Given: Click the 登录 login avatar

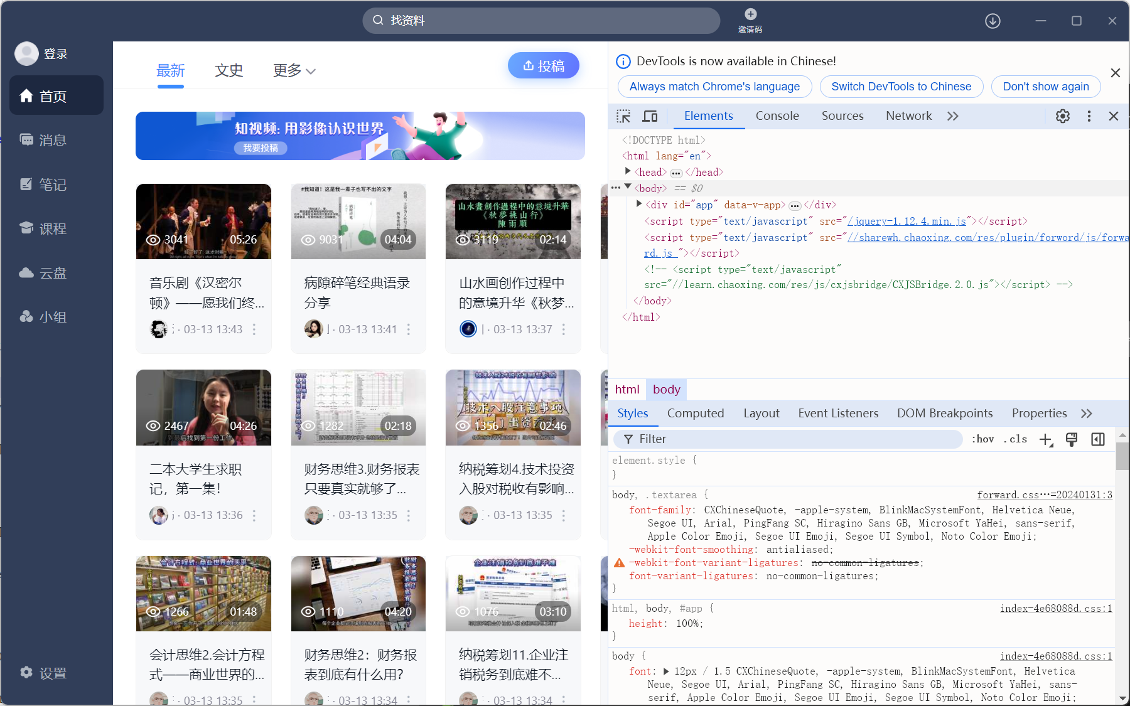Looking at the screenshot, I should [26, 53].
